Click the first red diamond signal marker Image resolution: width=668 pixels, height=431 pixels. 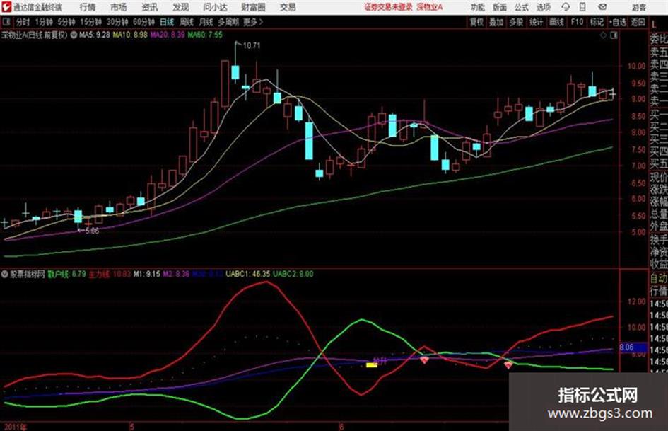(x=424, y=360)
